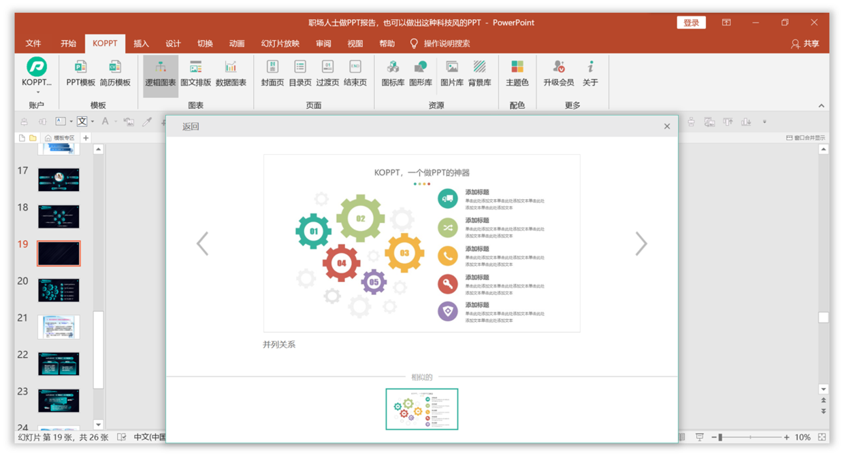Open the 图片库 picture library
844x456 pixels.
452,73
